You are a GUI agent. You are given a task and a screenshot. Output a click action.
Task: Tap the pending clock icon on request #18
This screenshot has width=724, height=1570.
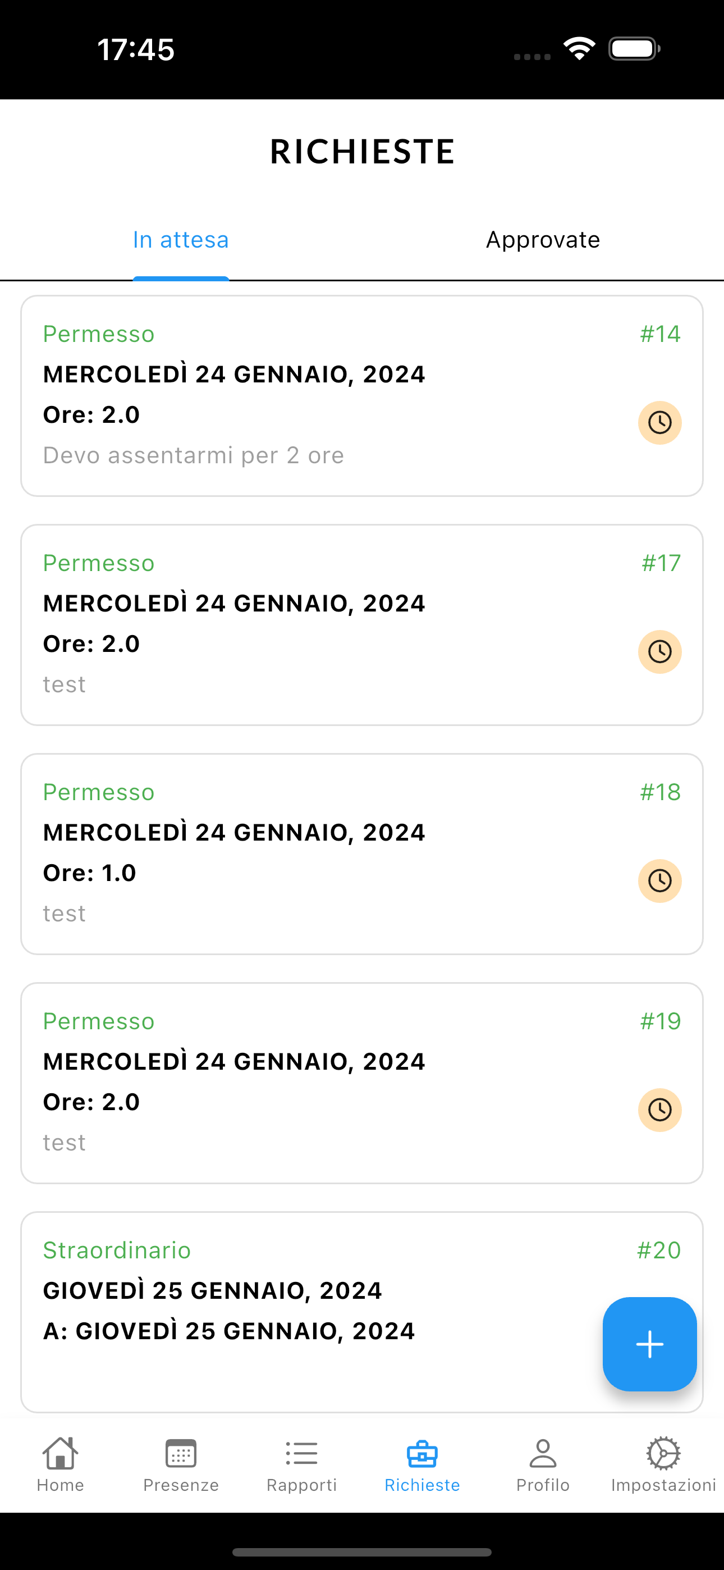pos(659,880)
